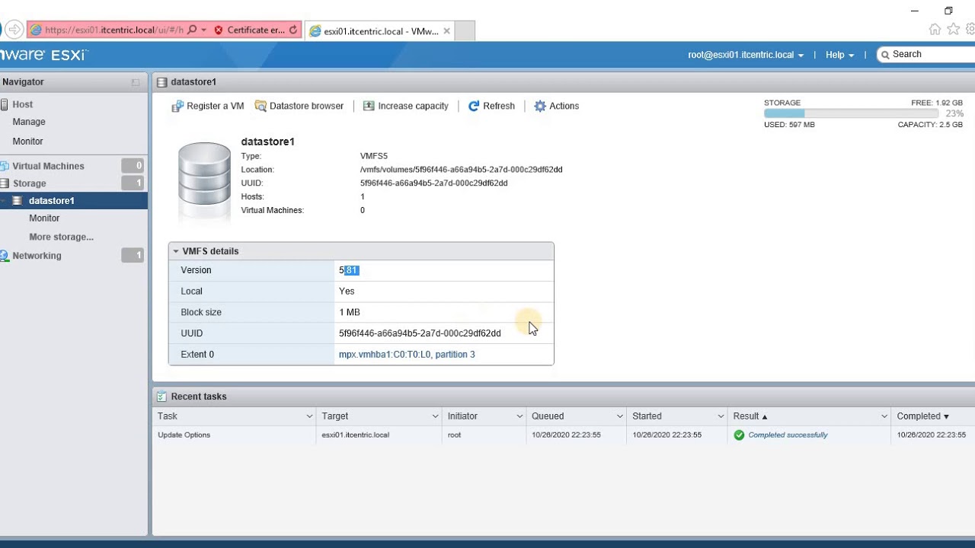Open Monitor under datastore1

[44, 218]
